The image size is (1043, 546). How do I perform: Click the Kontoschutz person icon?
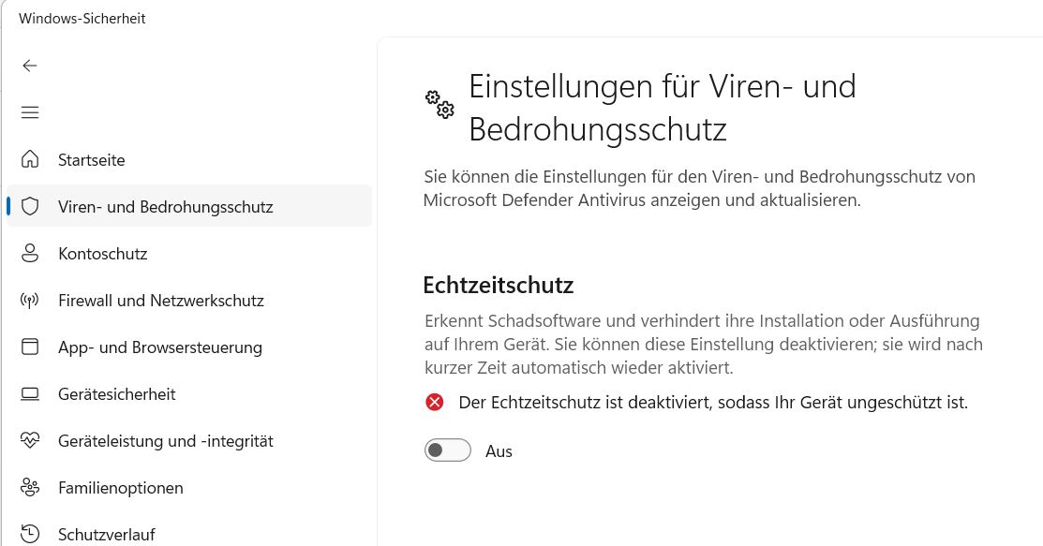pyautogui.click(x=30, y=253)
